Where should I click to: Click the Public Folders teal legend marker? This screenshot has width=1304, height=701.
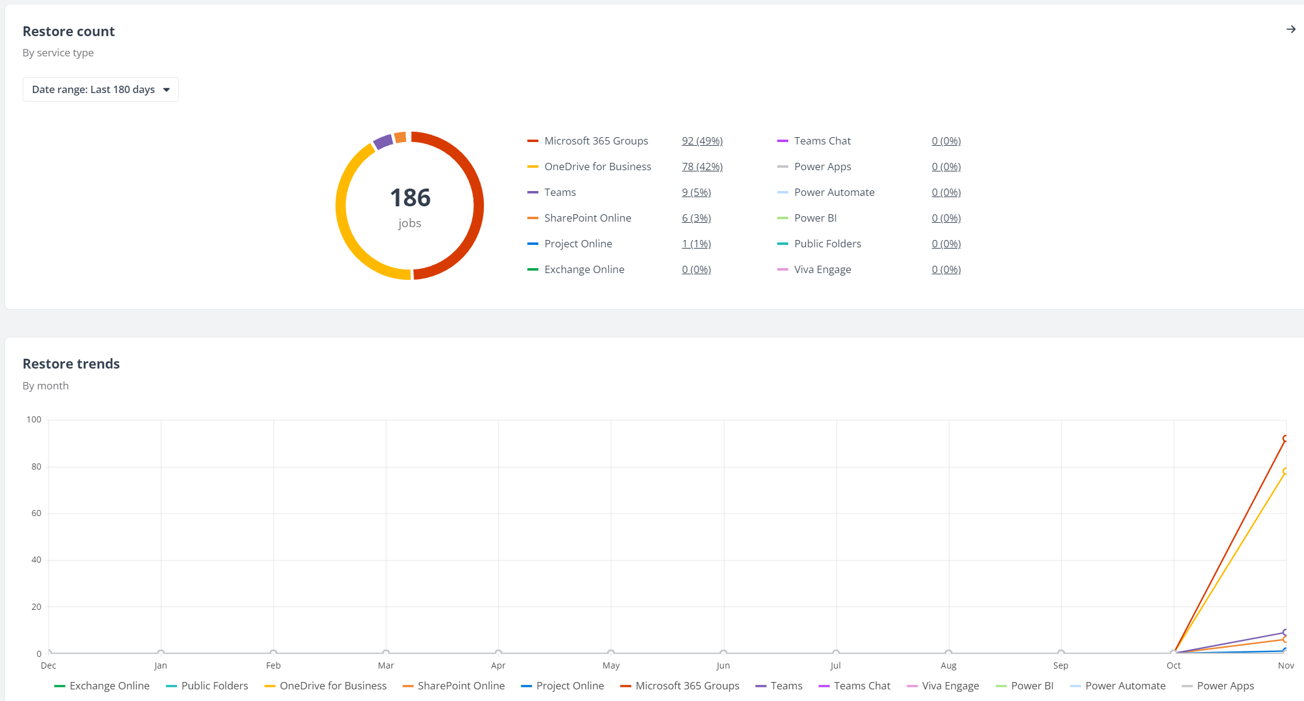click(782, 244)
